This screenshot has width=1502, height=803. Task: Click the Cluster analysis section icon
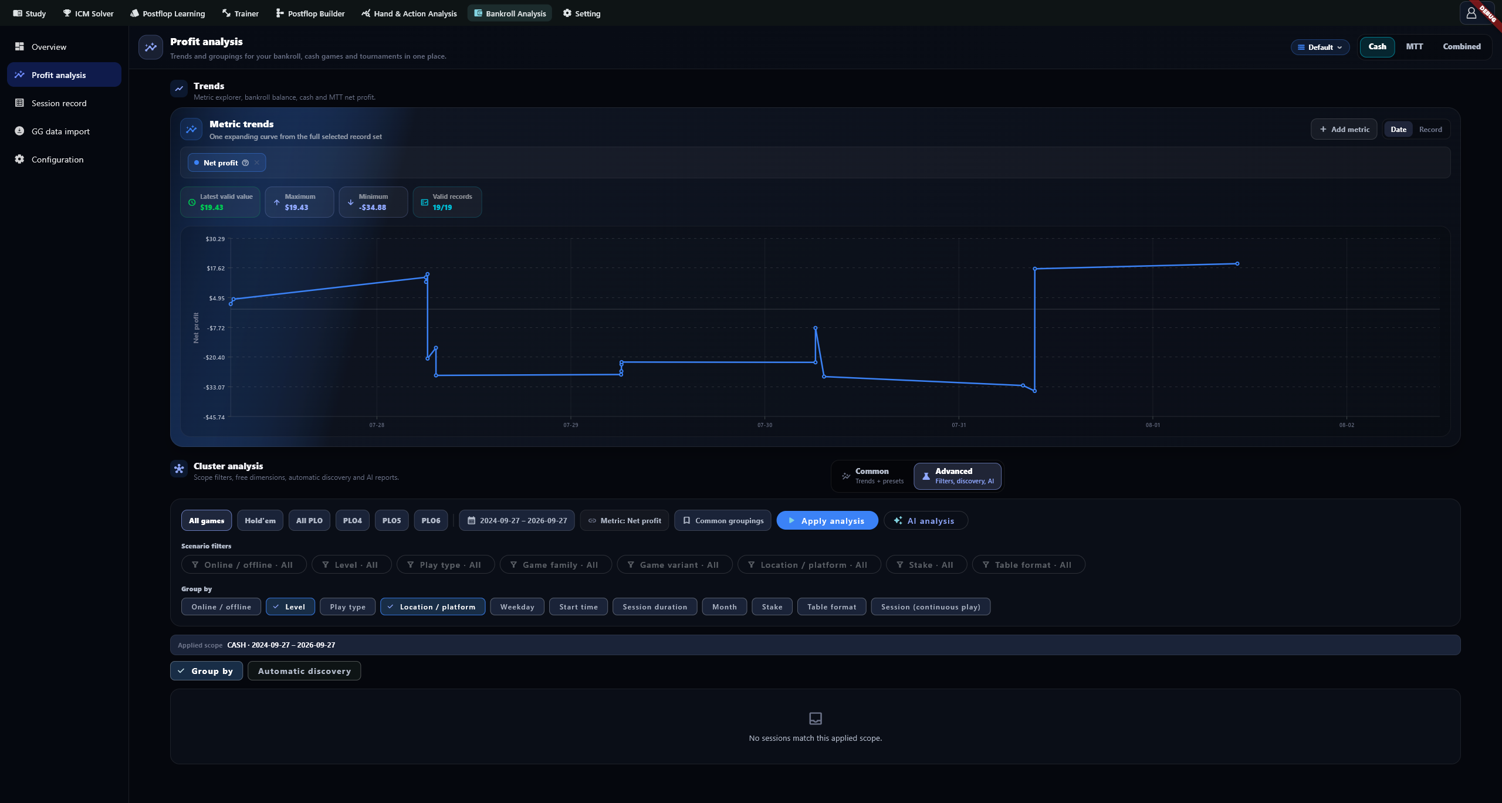click(179, 469)
